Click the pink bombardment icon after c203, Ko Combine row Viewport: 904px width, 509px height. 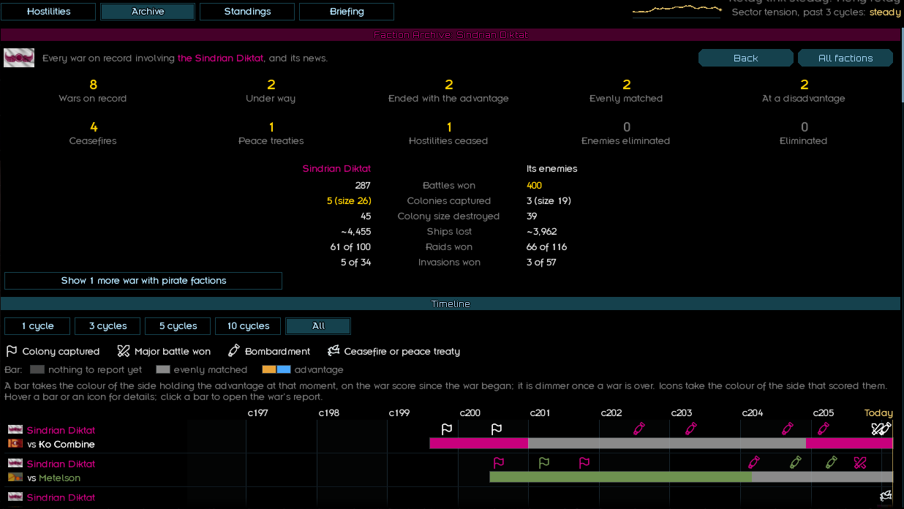click(x=690, y=429)
